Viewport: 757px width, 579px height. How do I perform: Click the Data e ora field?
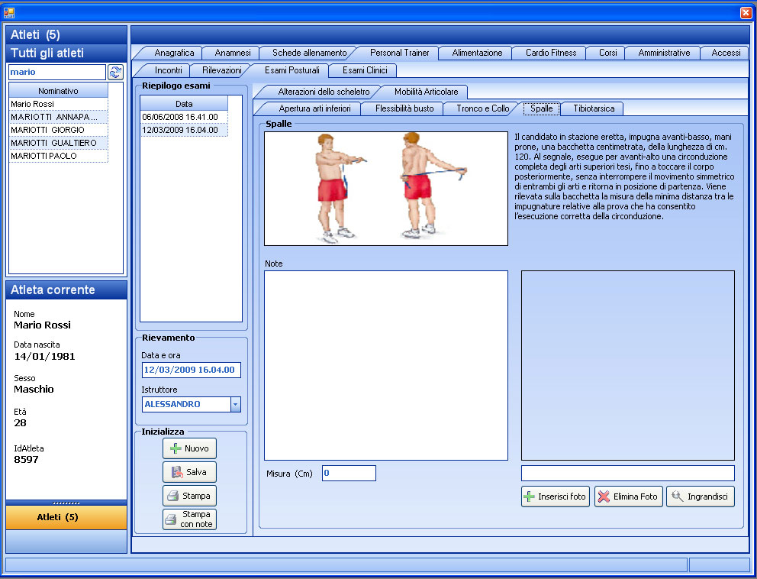(191, 370)
